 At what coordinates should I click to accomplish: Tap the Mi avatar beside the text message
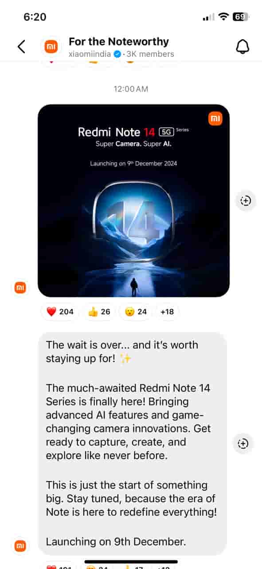(20, 546)
